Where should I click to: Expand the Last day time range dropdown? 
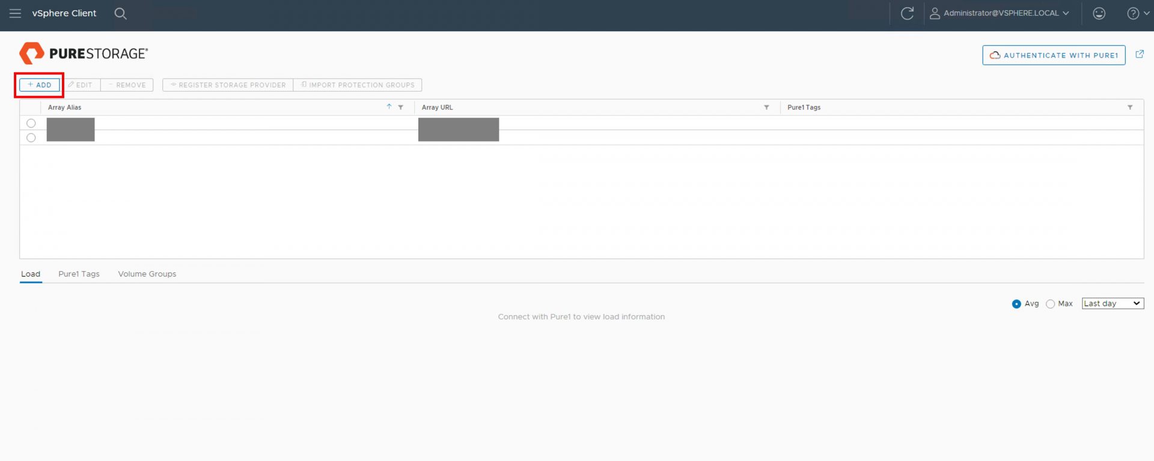(1112, 304)
